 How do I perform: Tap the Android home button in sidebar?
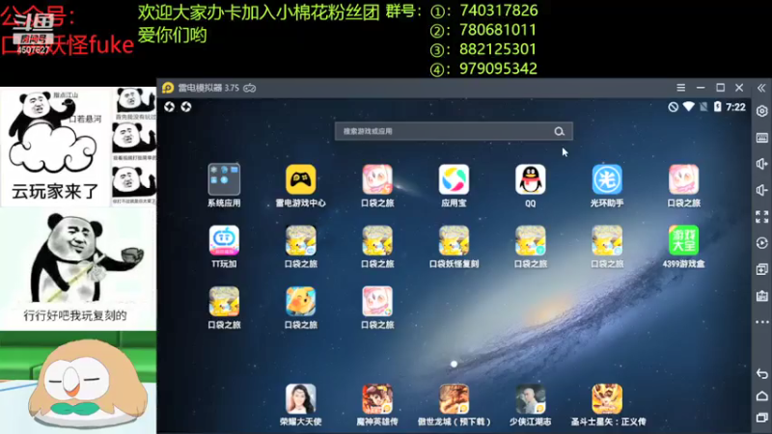pyautogui.click(x=761, y=396)
